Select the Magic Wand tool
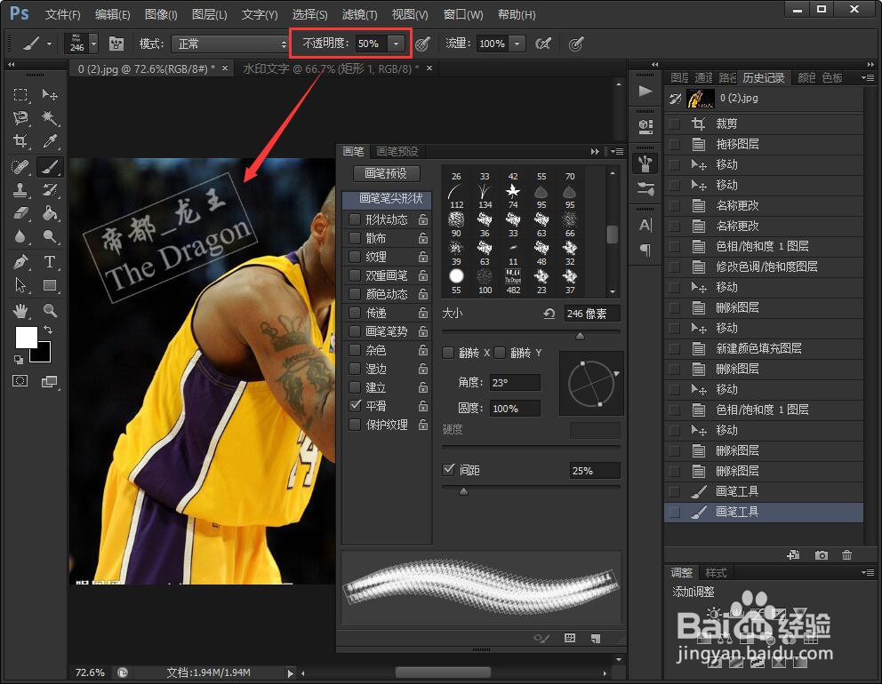This screenshot has width=882, height=684. pos(50,117)
